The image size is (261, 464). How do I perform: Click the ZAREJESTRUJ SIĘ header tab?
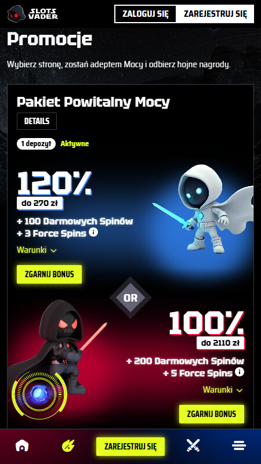coord(215,14)
